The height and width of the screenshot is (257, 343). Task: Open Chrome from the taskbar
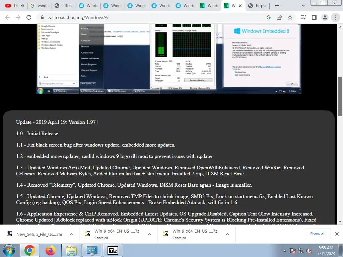point(30,250)
